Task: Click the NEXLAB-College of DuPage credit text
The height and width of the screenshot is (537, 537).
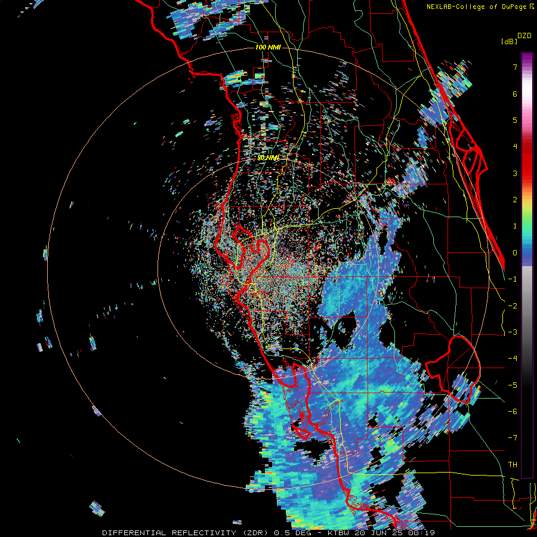Action: point(480,7)
